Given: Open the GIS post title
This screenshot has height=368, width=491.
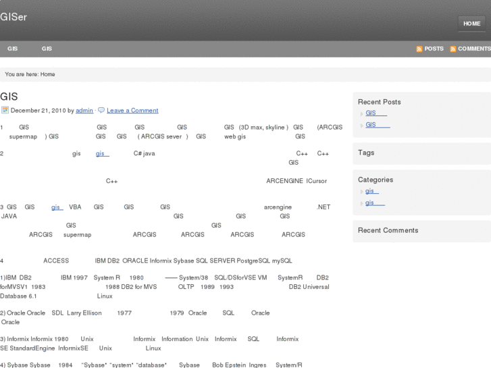Looking at the screenshot, I should (9, 97).
